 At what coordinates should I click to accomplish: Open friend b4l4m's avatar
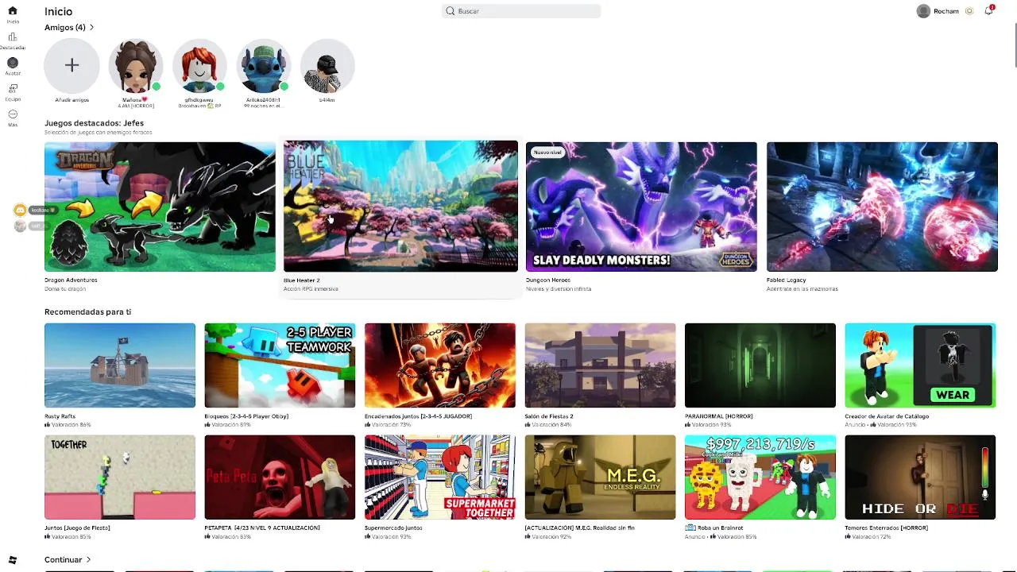(x=327, y=65)
